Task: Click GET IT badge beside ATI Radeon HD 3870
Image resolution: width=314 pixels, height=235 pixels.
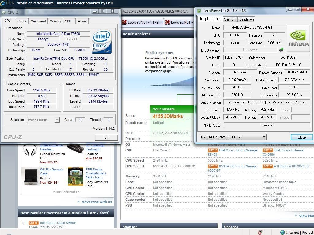Action: (x=268, y=166)
